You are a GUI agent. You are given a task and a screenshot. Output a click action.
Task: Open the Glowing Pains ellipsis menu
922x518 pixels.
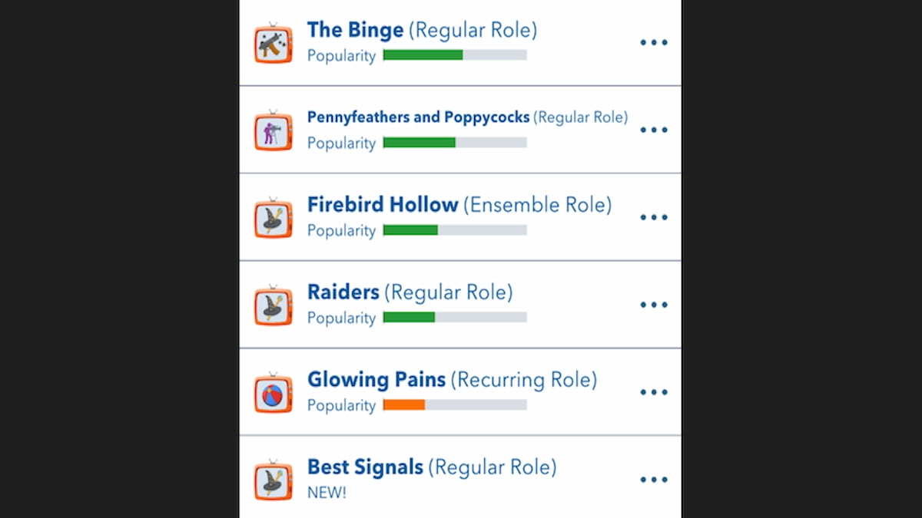(x=654, y=392)
